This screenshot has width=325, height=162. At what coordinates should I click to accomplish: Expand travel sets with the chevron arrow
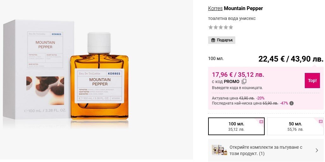317,150
